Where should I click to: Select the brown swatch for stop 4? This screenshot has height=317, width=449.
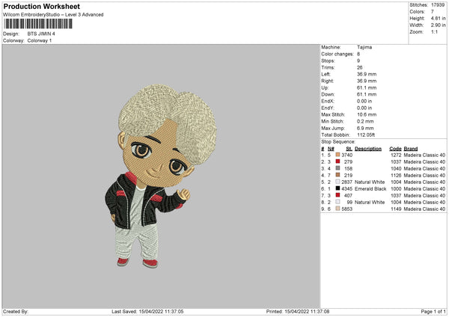pyautogui.click(x=337, y=175)
